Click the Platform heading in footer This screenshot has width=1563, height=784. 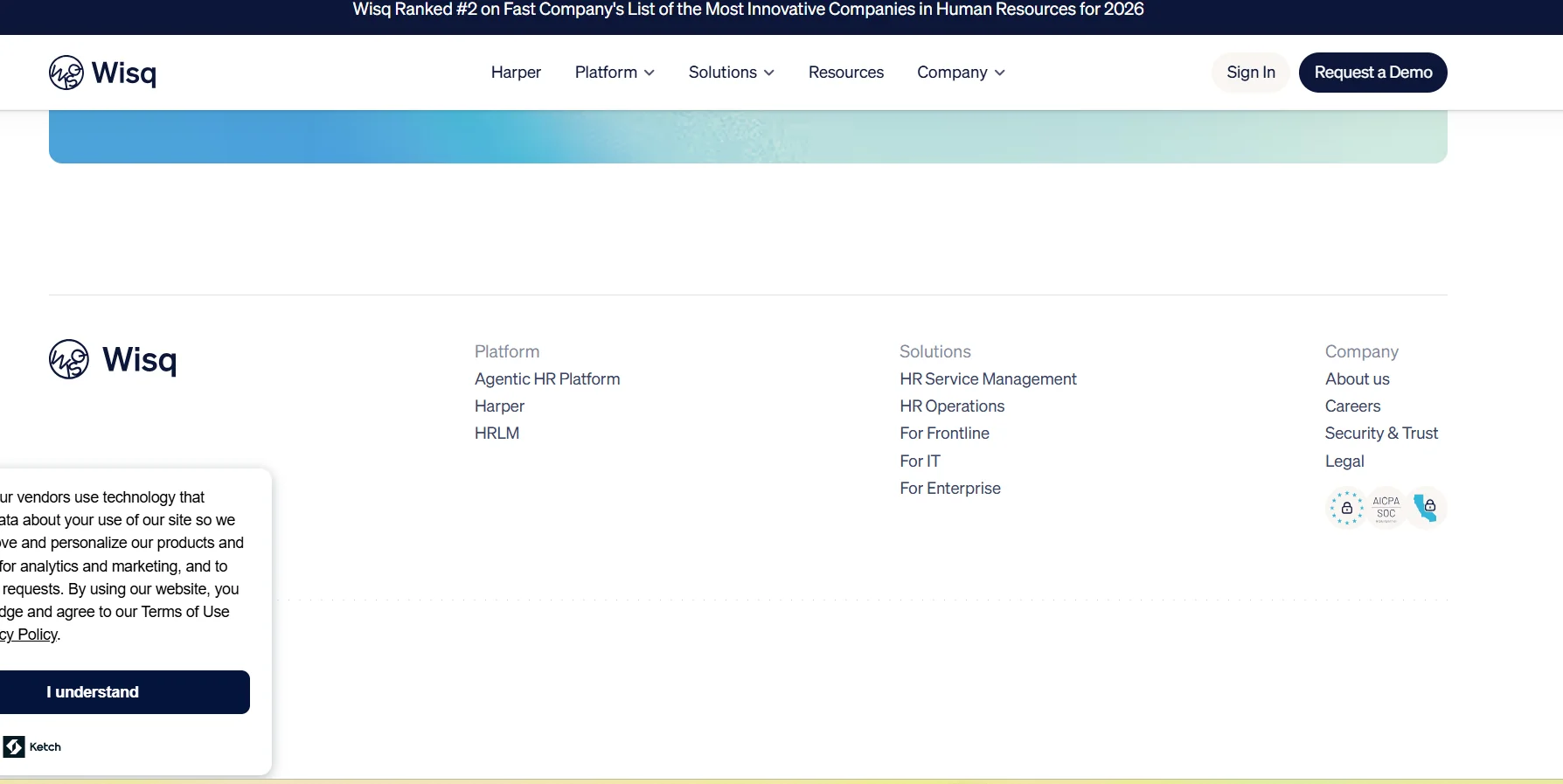tap(507, 351)
